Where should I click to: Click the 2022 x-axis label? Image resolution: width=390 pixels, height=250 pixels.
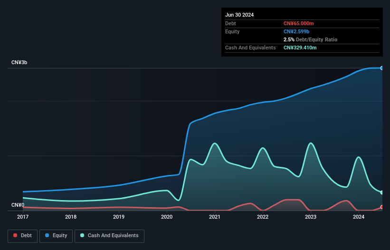(x=263, y=217)
